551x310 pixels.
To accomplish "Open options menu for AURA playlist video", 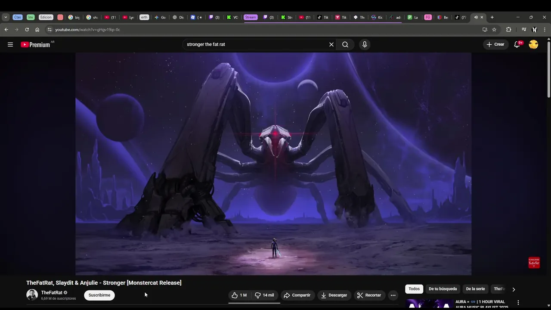I will tap(518, 303).
